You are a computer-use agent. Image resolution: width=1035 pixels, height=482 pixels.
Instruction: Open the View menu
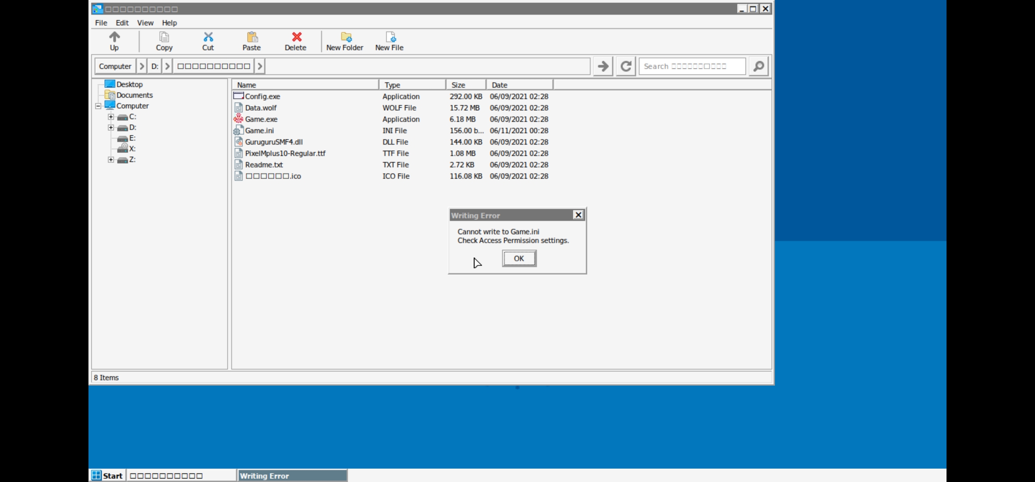click(145, 23)
